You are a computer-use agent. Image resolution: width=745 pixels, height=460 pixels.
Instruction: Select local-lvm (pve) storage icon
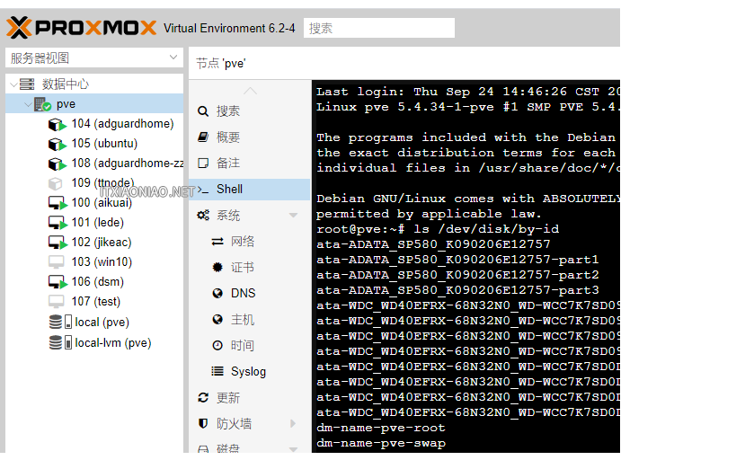point(60,342)
